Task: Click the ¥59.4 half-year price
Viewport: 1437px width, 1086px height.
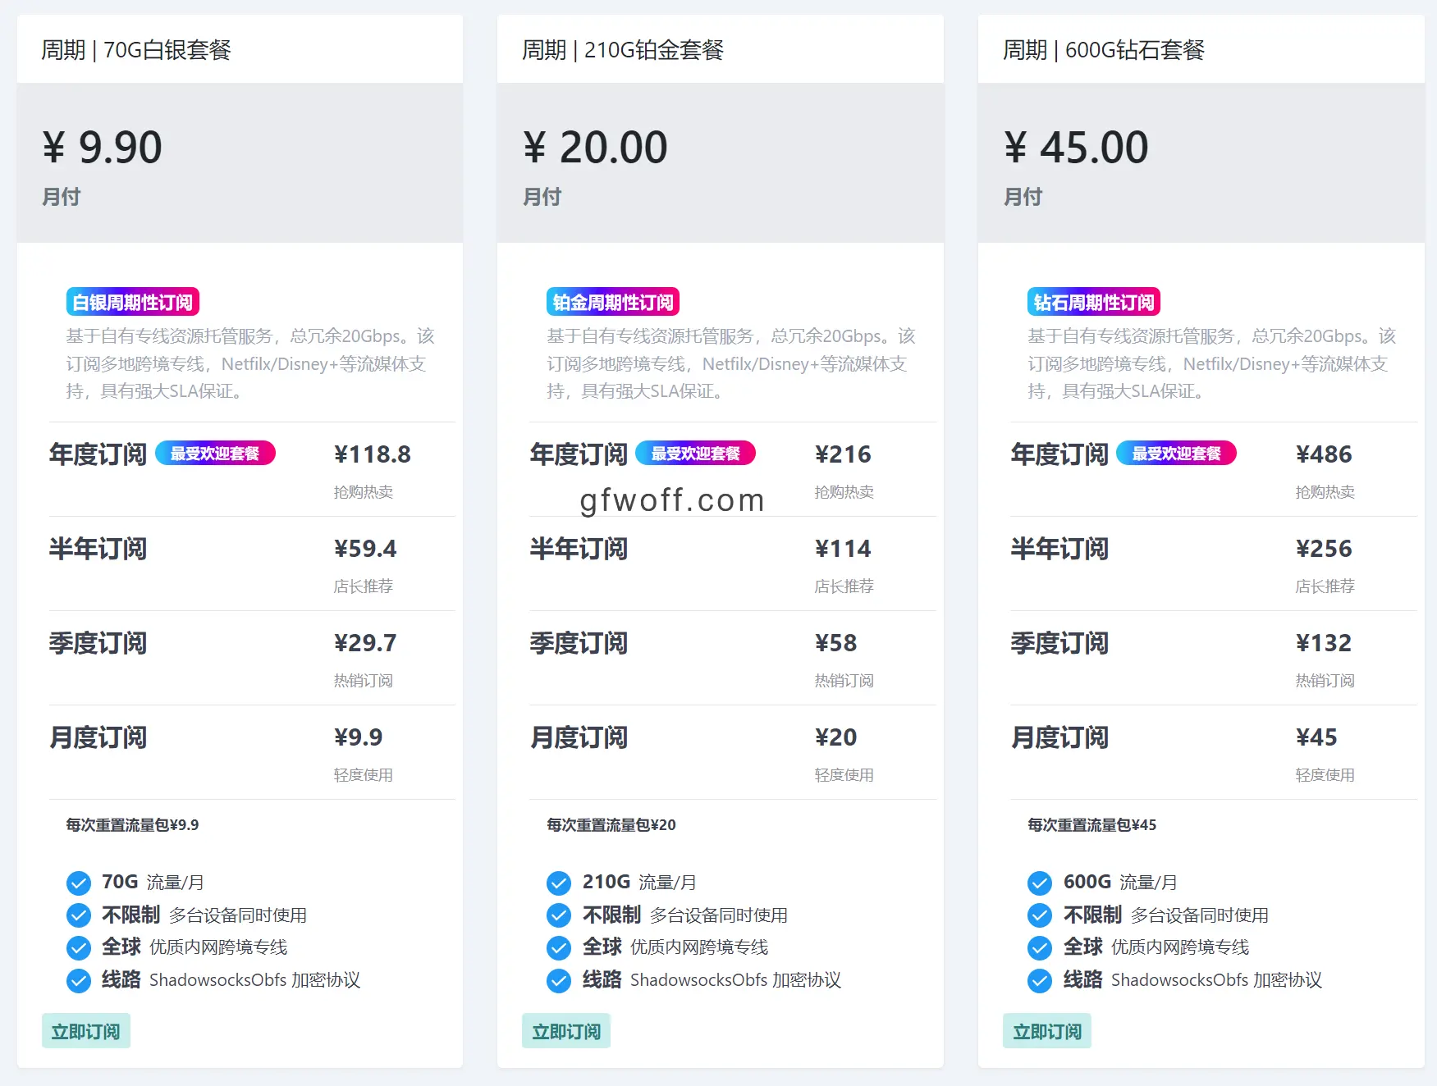Action: [x=365, y=549]
